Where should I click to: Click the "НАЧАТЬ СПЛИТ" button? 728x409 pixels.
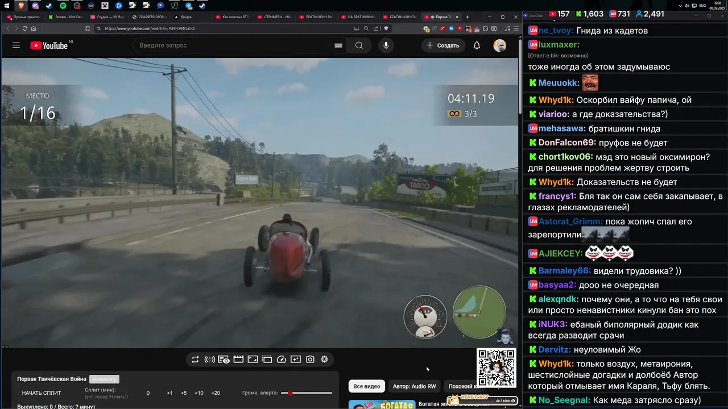click(x=42, y=393)
